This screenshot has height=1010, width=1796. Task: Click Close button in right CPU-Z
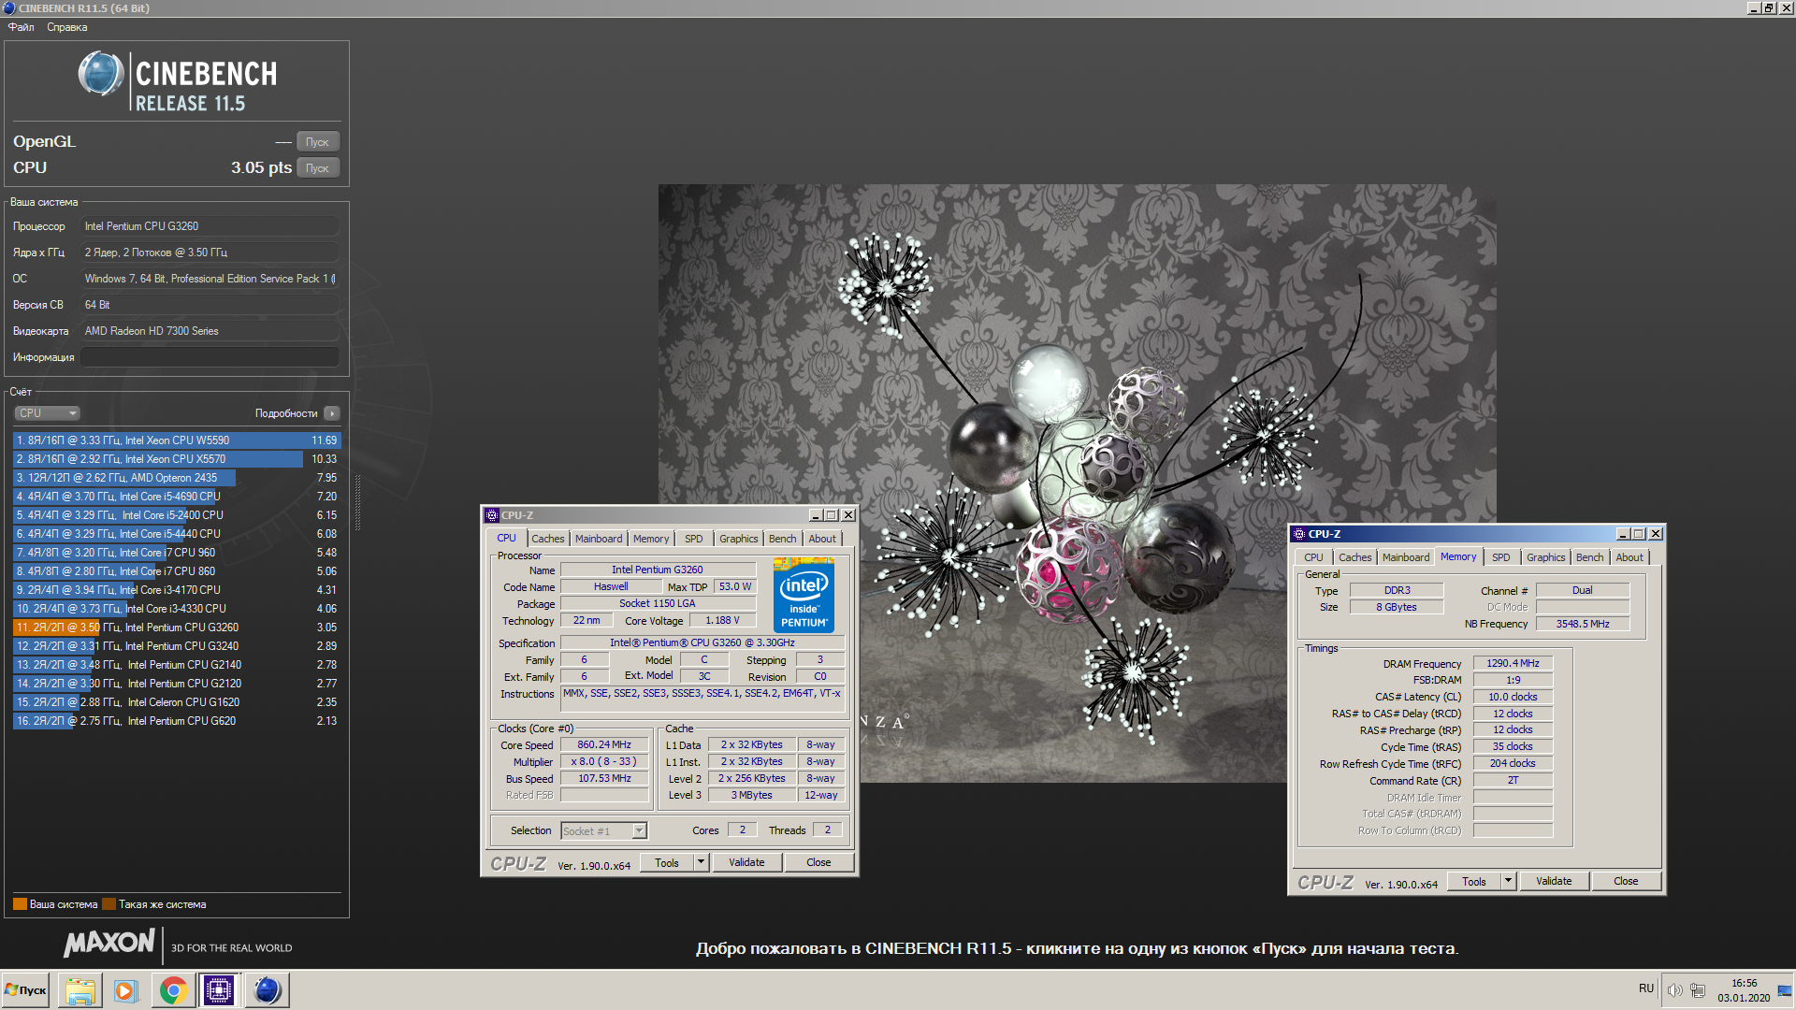(x=1626, y=881)
